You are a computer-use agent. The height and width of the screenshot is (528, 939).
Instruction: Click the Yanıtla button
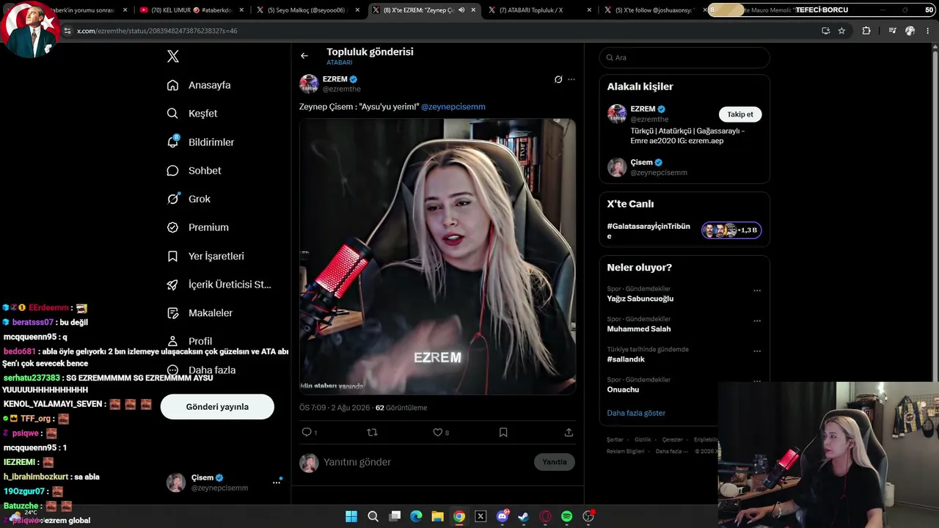(555, 462)
